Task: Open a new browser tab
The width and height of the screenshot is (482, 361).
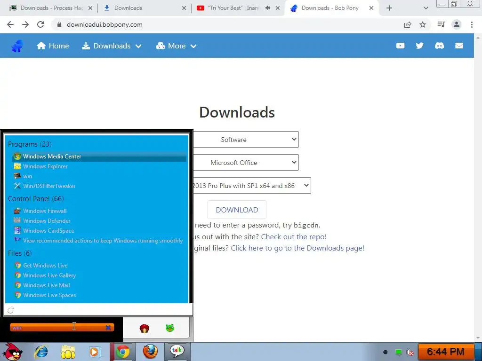Action: 389,8
